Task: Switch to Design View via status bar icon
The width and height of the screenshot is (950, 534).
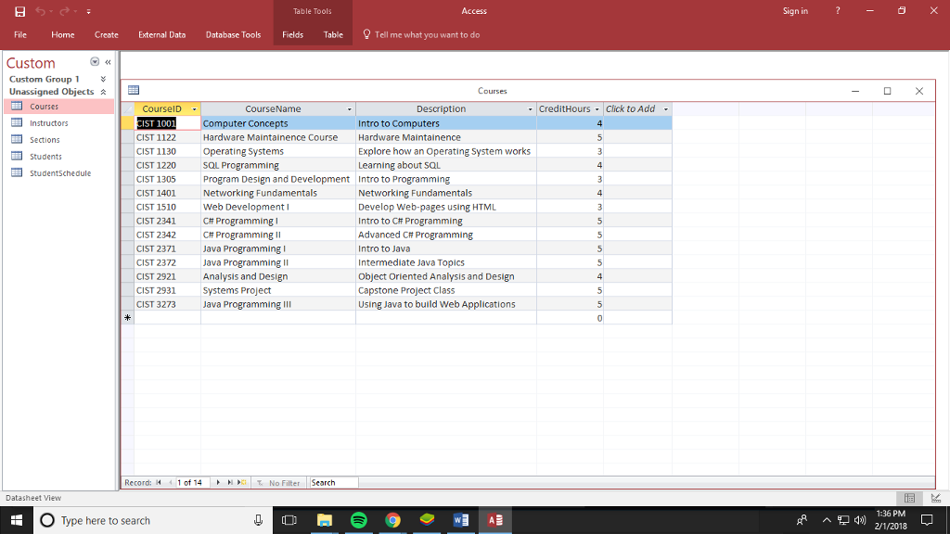Action: 935,498
